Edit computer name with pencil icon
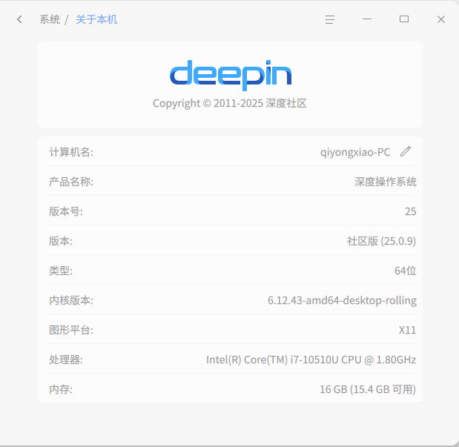This screenshot has width=459, height=447. tap(406, 152)
